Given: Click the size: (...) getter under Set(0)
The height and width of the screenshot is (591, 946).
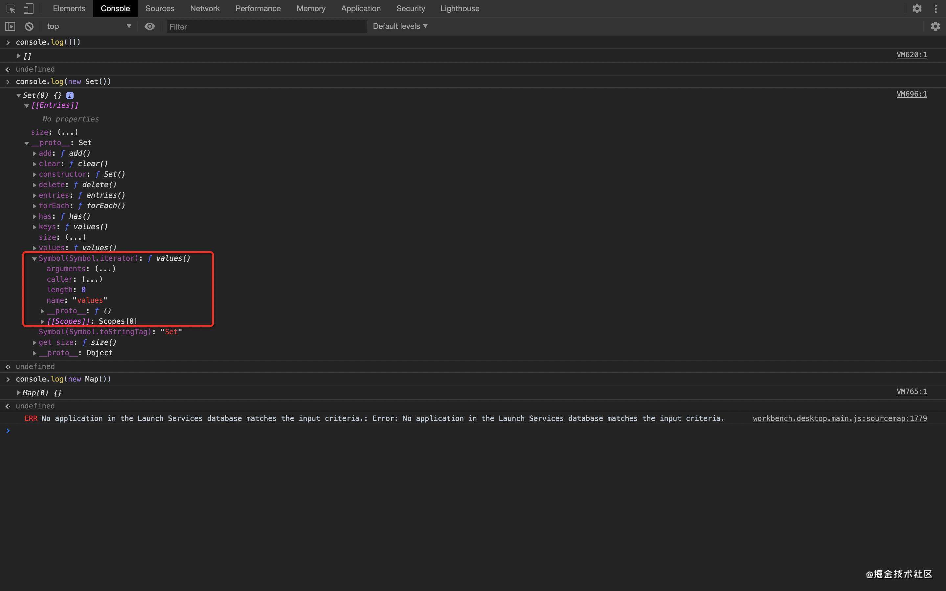Looking at the screenshot, I should 68,132.
